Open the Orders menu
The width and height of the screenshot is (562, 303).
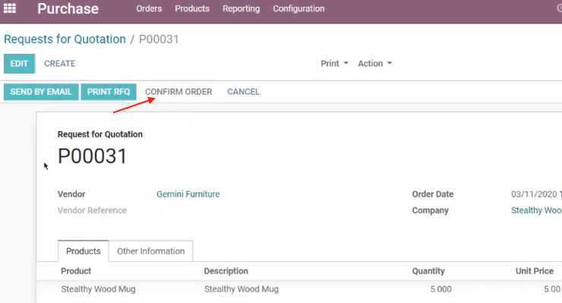tap(149, 8)
